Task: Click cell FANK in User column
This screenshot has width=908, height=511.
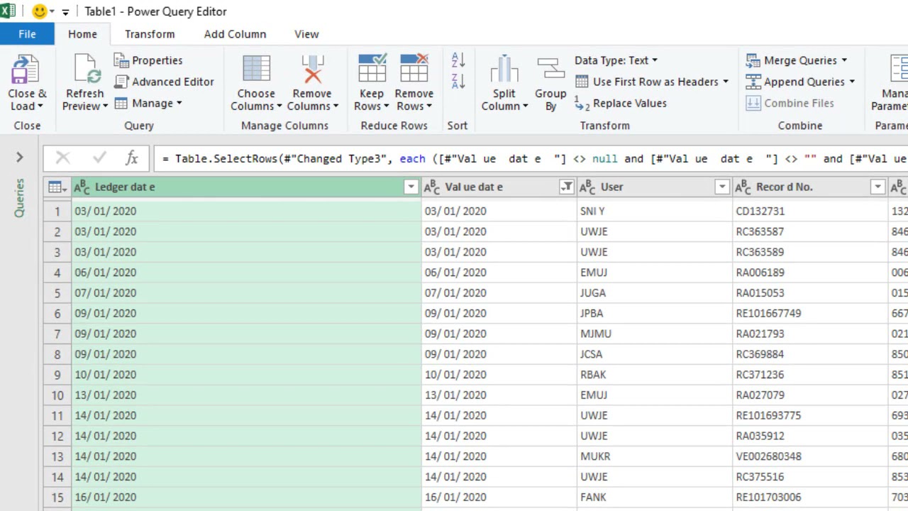Action: click(x=655, y=497)
